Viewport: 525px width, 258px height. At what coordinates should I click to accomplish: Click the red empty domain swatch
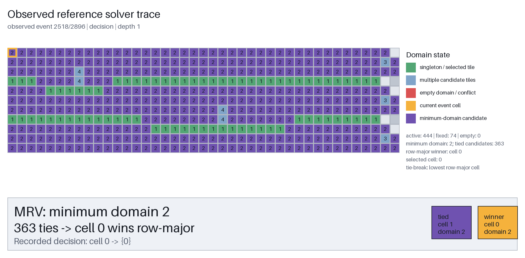pos(411,93)
